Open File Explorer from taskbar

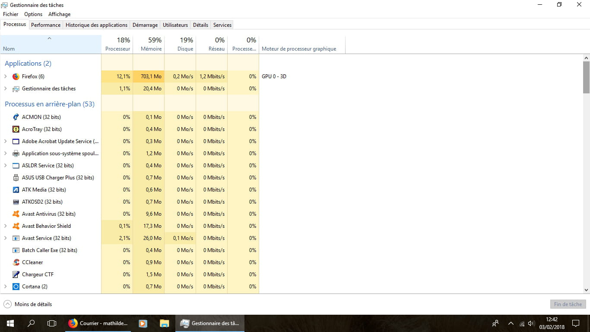(x=164, y=323)
